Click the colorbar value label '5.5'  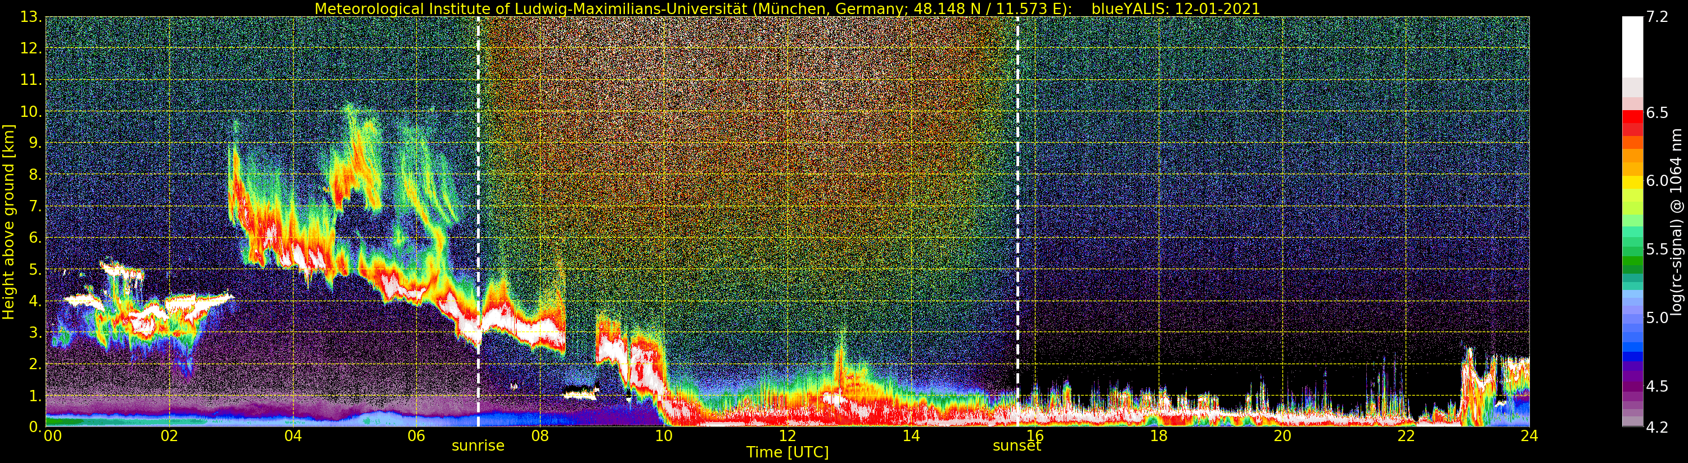click(x=1657, y=249)
